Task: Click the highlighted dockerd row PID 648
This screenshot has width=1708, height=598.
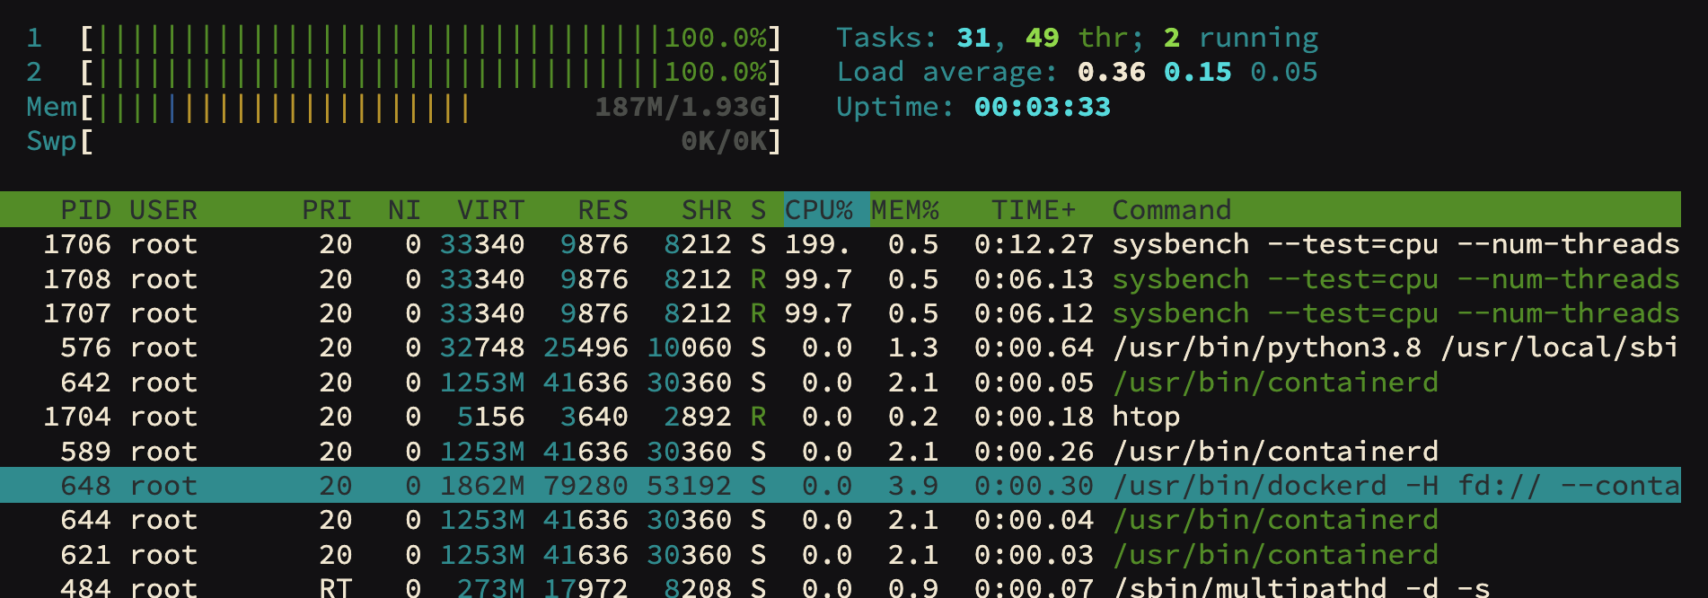Action: tap(841, 485)
